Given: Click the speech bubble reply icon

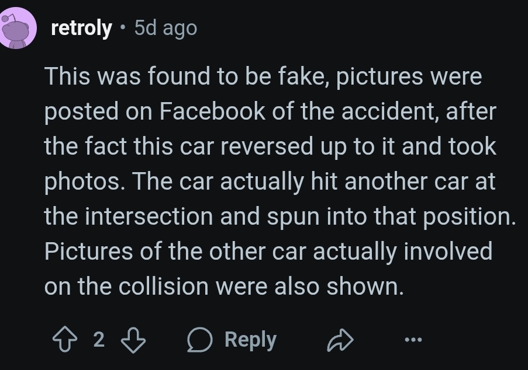Looking at the screenshot, I should [x=200, y=340].
